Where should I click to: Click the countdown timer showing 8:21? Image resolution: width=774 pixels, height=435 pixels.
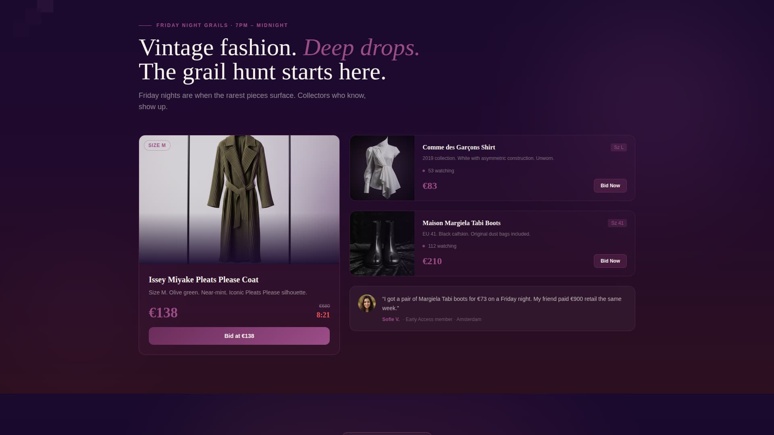pyautogui.click(x=323, y=315)
